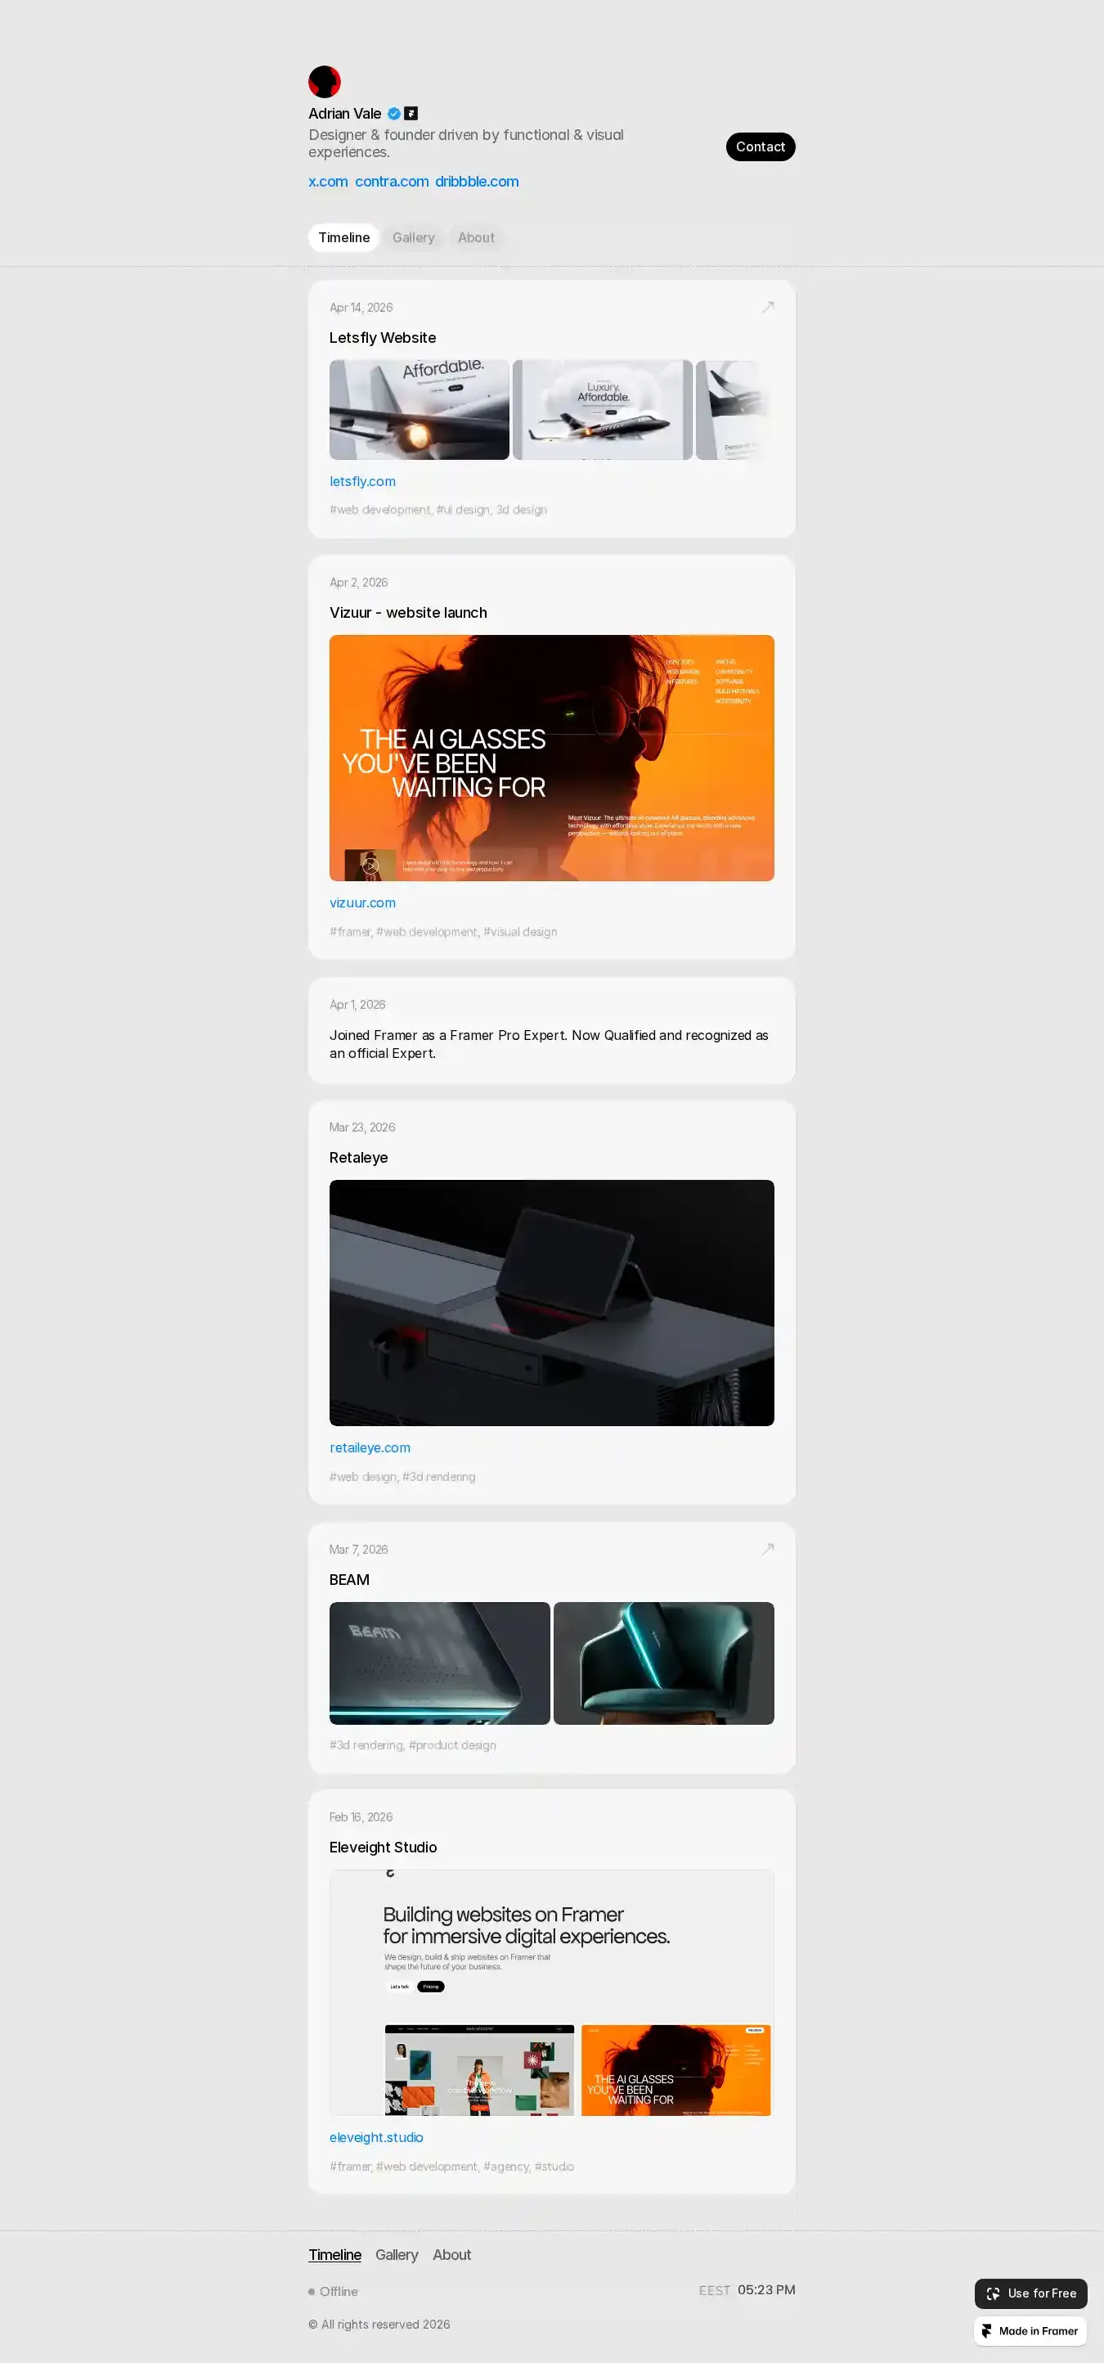Open BEAM card arrow icon
Viewport: 1104px width, 2363px height.
767,1550
